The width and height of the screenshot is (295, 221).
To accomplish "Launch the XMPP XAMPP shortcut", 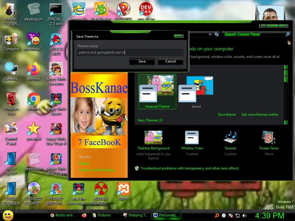I will coord(123,191).
